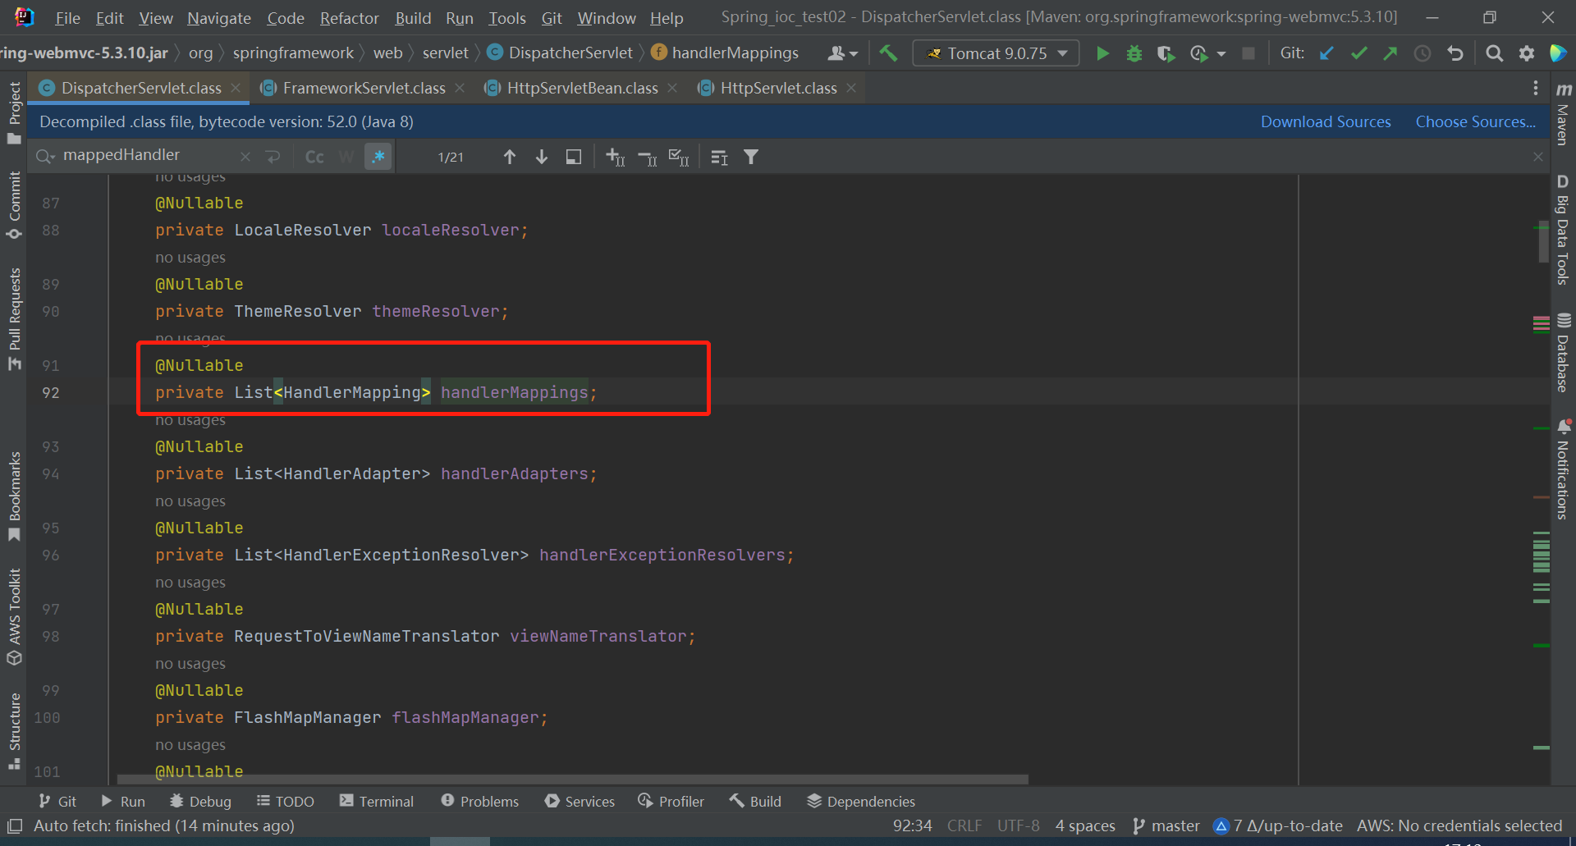Toggle Regex search option

(378, 157)
